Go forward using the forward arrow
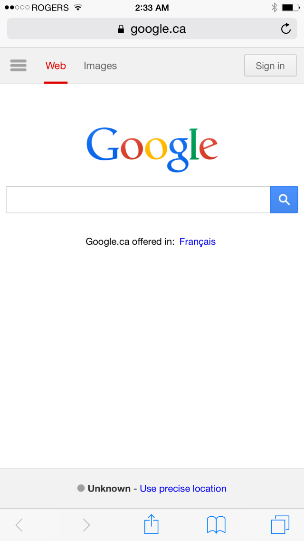304x541 pixels. click(x=86, y=525)
